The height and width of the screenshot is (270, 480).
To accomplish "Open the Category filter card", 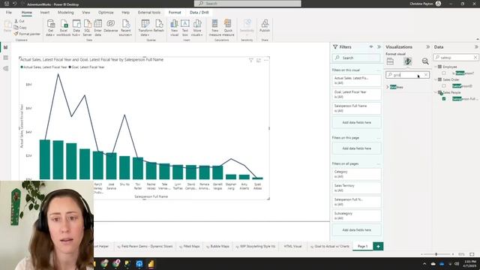I will click(357, 174).
